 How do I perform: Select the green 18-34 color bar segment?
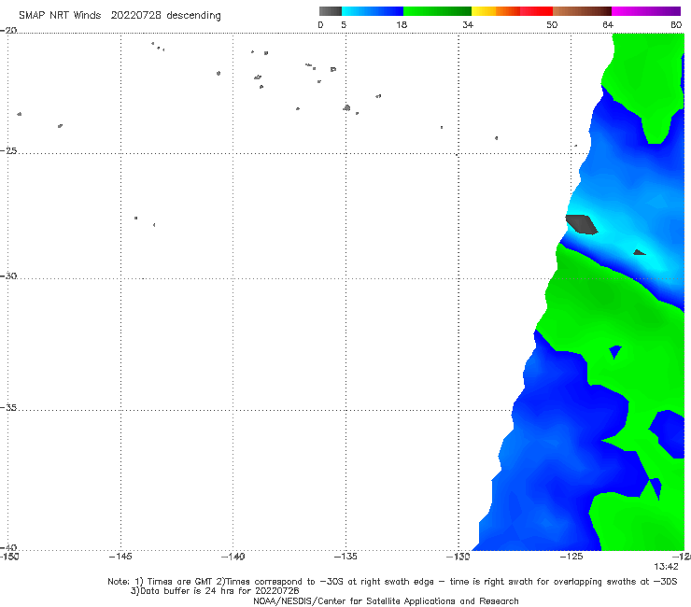[x=437, y=11]
